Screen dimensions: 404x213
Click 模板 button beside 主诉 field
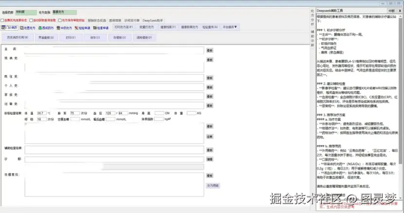tap(210, 51)
